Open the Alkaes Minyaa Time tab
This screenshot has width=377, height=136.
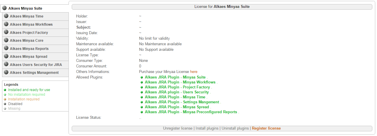click(x=36, y=16)
